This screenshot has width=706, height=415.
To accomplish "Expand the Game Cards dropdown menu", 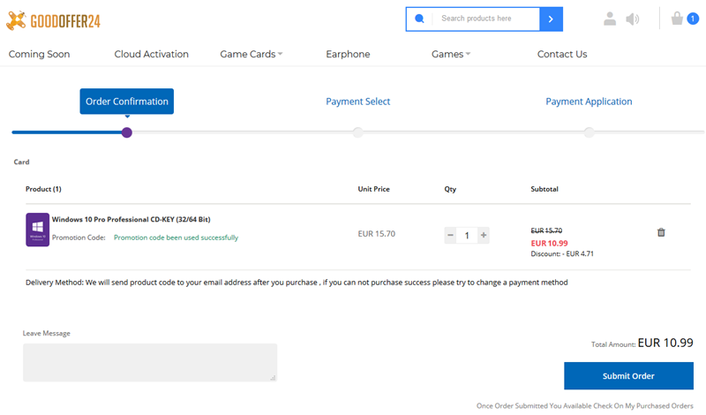I will (x=252, y=54).
